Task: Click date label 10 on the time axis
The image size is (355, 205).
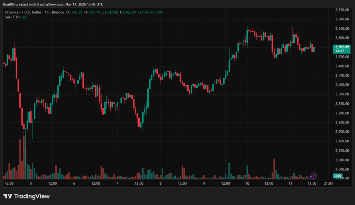Action: pyautogui.click(x=247, y=183)
